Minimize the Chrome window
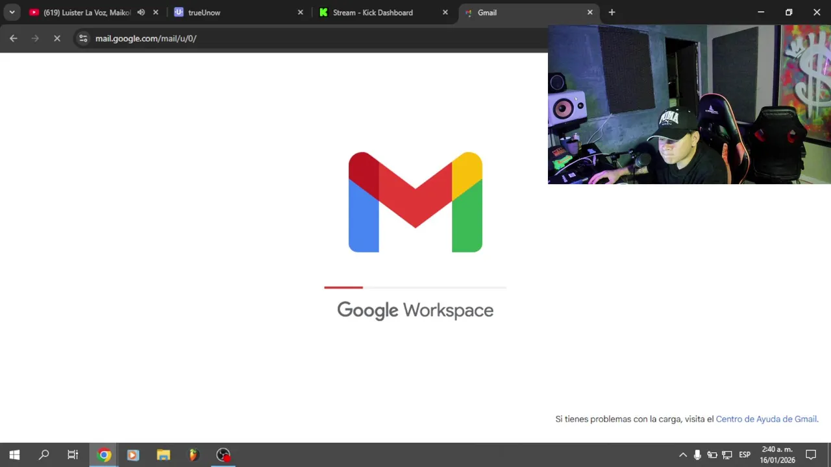Screen dimensions: 831x467 pos(761,12)
